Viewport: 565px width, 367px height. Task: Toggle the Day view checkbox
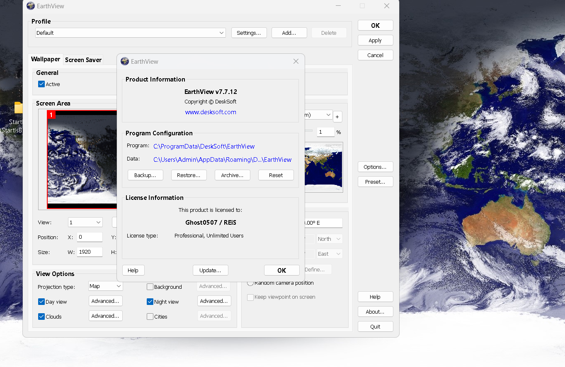[41, 302]
